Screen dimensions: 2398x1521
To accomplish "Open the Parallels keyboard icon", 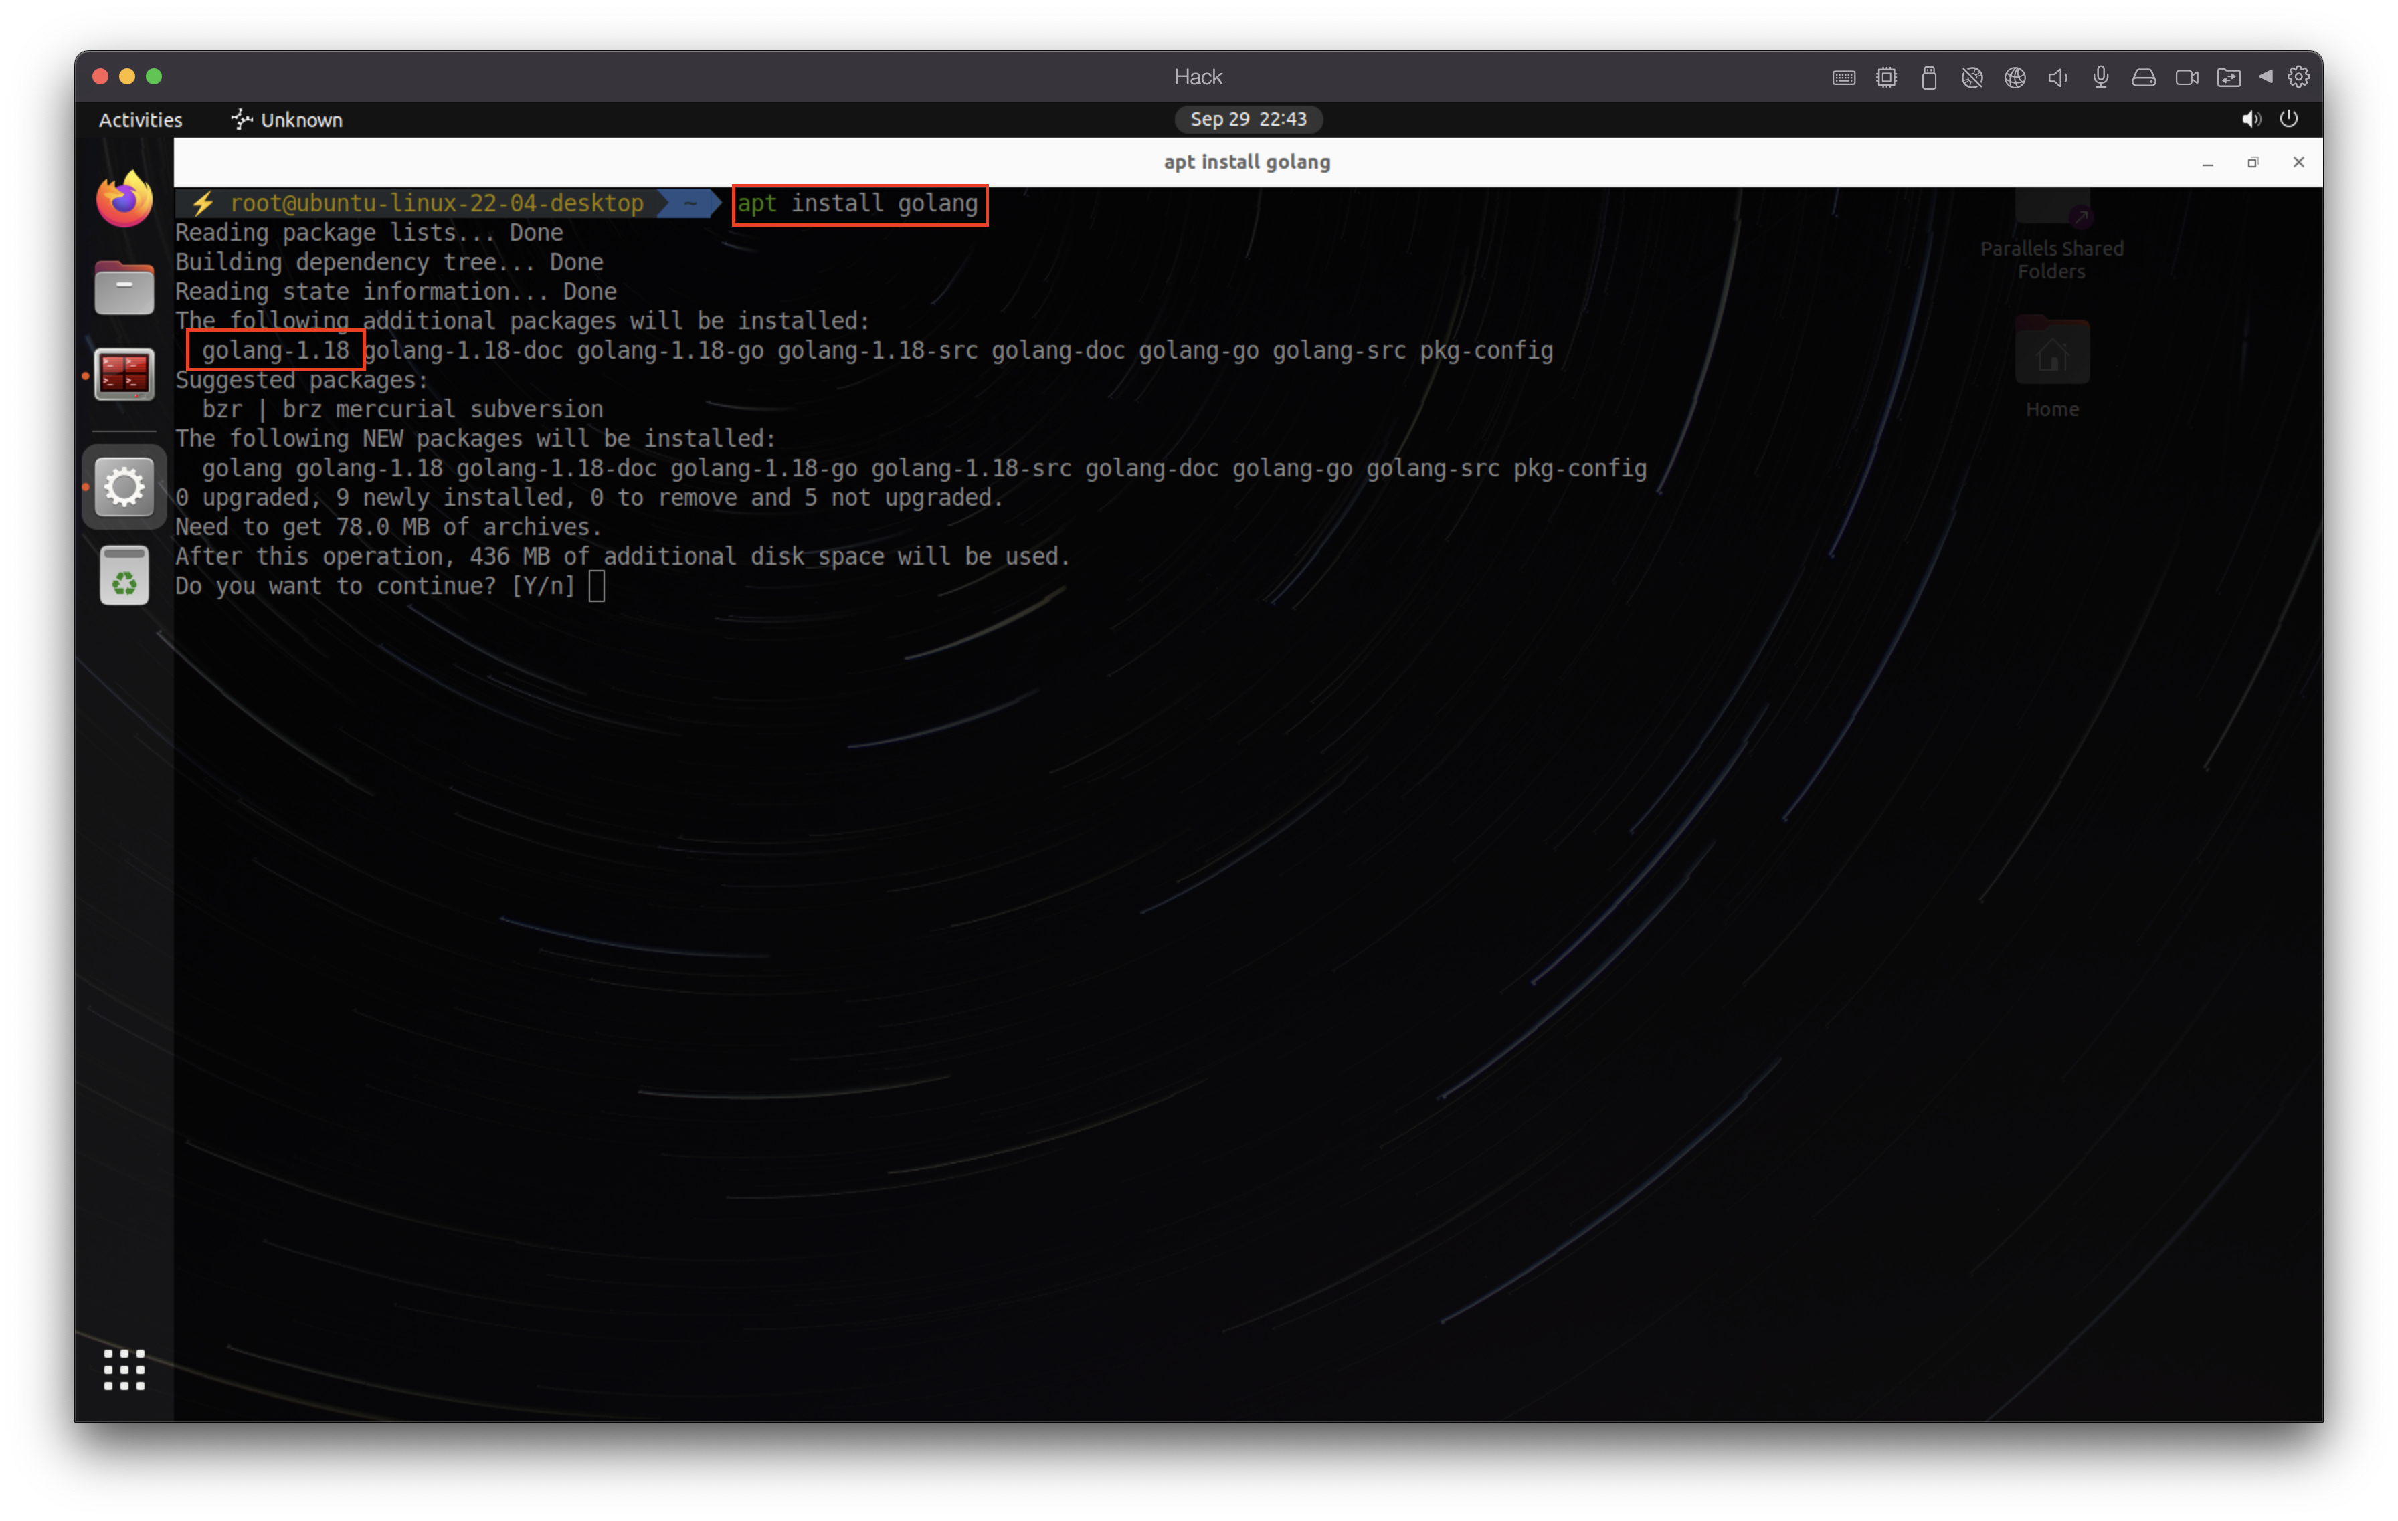I will (1843, 78).
